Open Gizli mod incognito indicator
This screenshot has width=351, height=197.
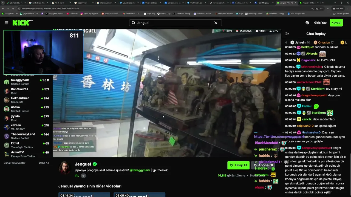click(338, 8)
